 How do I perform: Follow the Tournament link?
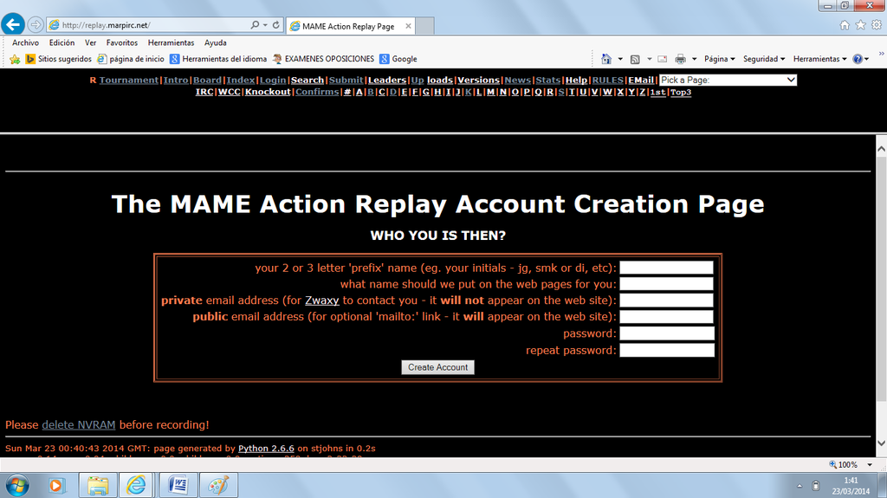pos(129,80)
